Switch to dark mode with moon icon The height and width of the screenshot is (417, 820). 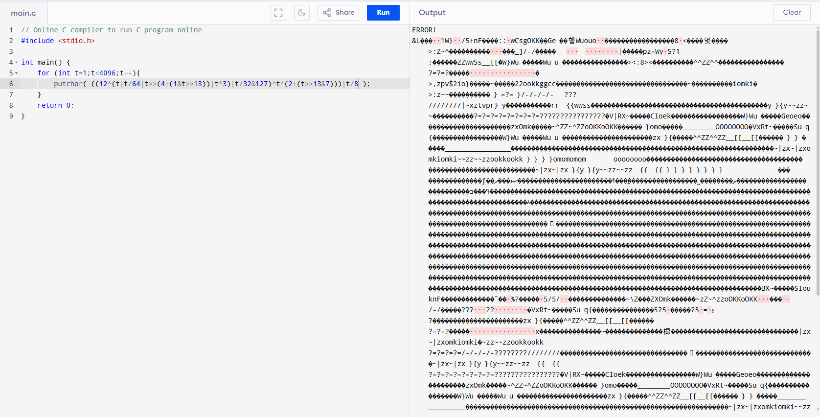[x=302, y=13]
